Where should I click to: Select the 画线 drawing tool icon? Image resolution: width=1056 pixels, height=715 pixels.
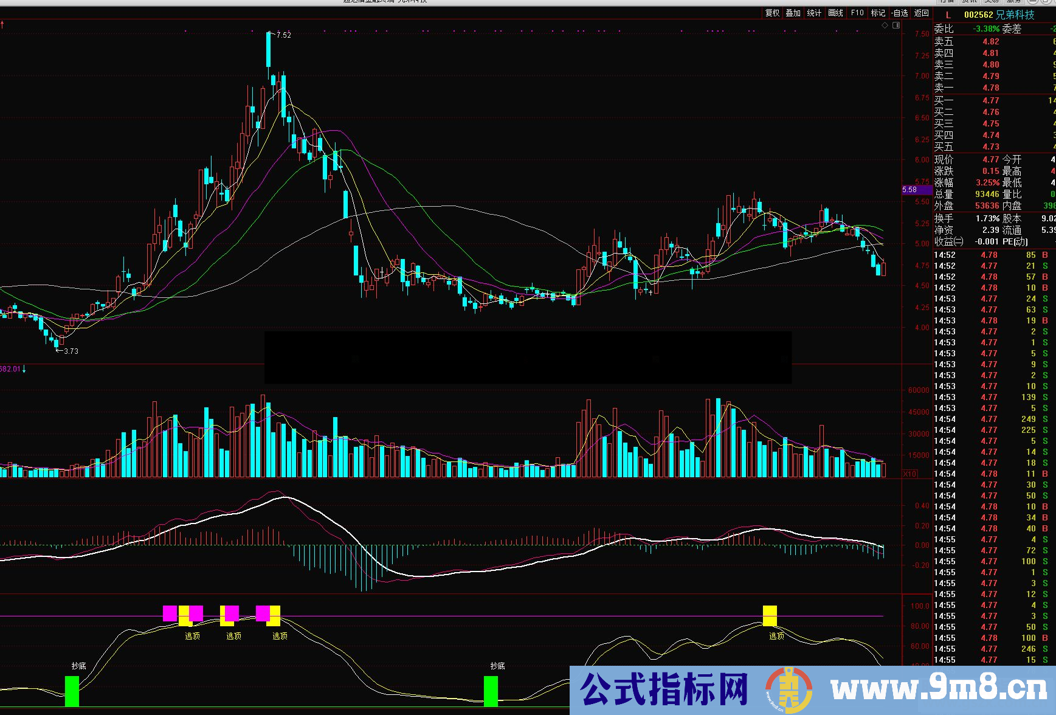(835, 13)
